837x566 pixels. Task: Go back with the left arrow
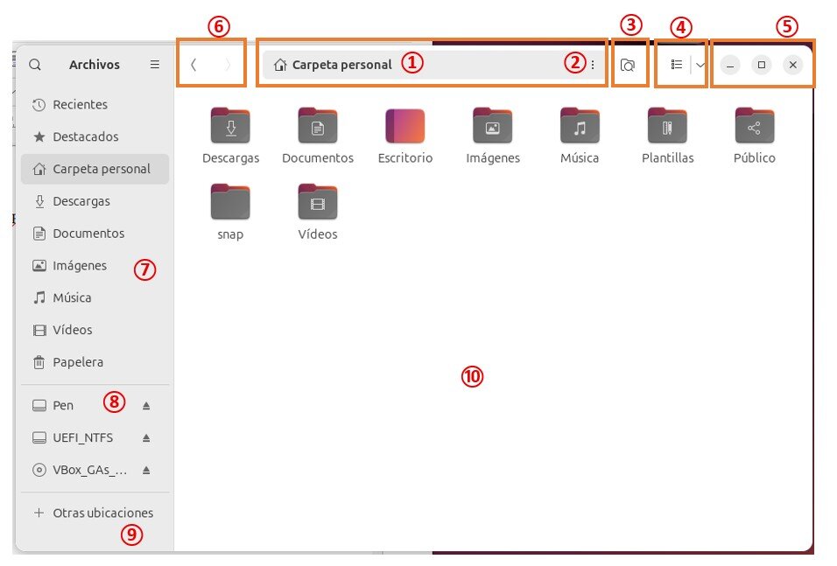coord(193,65)
